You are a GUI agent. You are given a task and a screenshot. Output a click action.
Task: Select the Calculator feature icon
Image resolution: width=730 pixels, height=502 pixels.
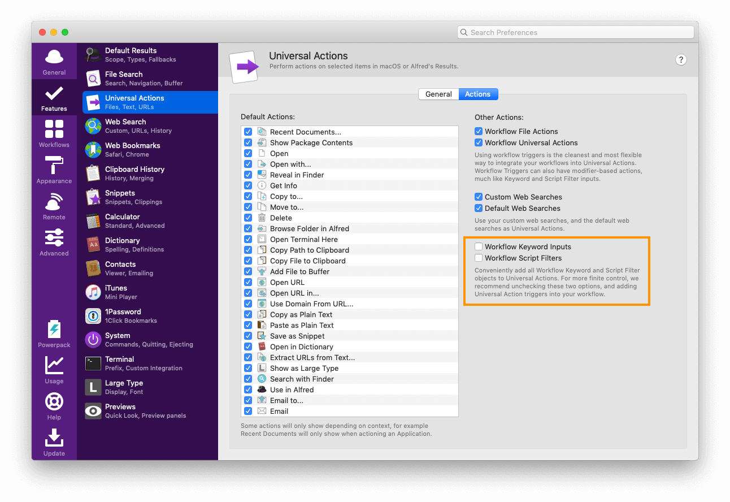[93, 221]
